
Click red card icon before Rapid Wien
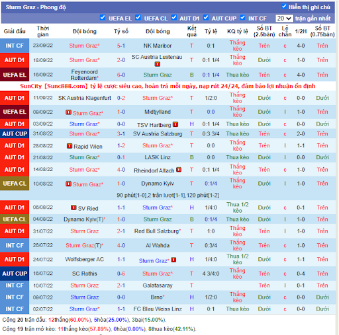pyautogui.click(x=70, y=146)
